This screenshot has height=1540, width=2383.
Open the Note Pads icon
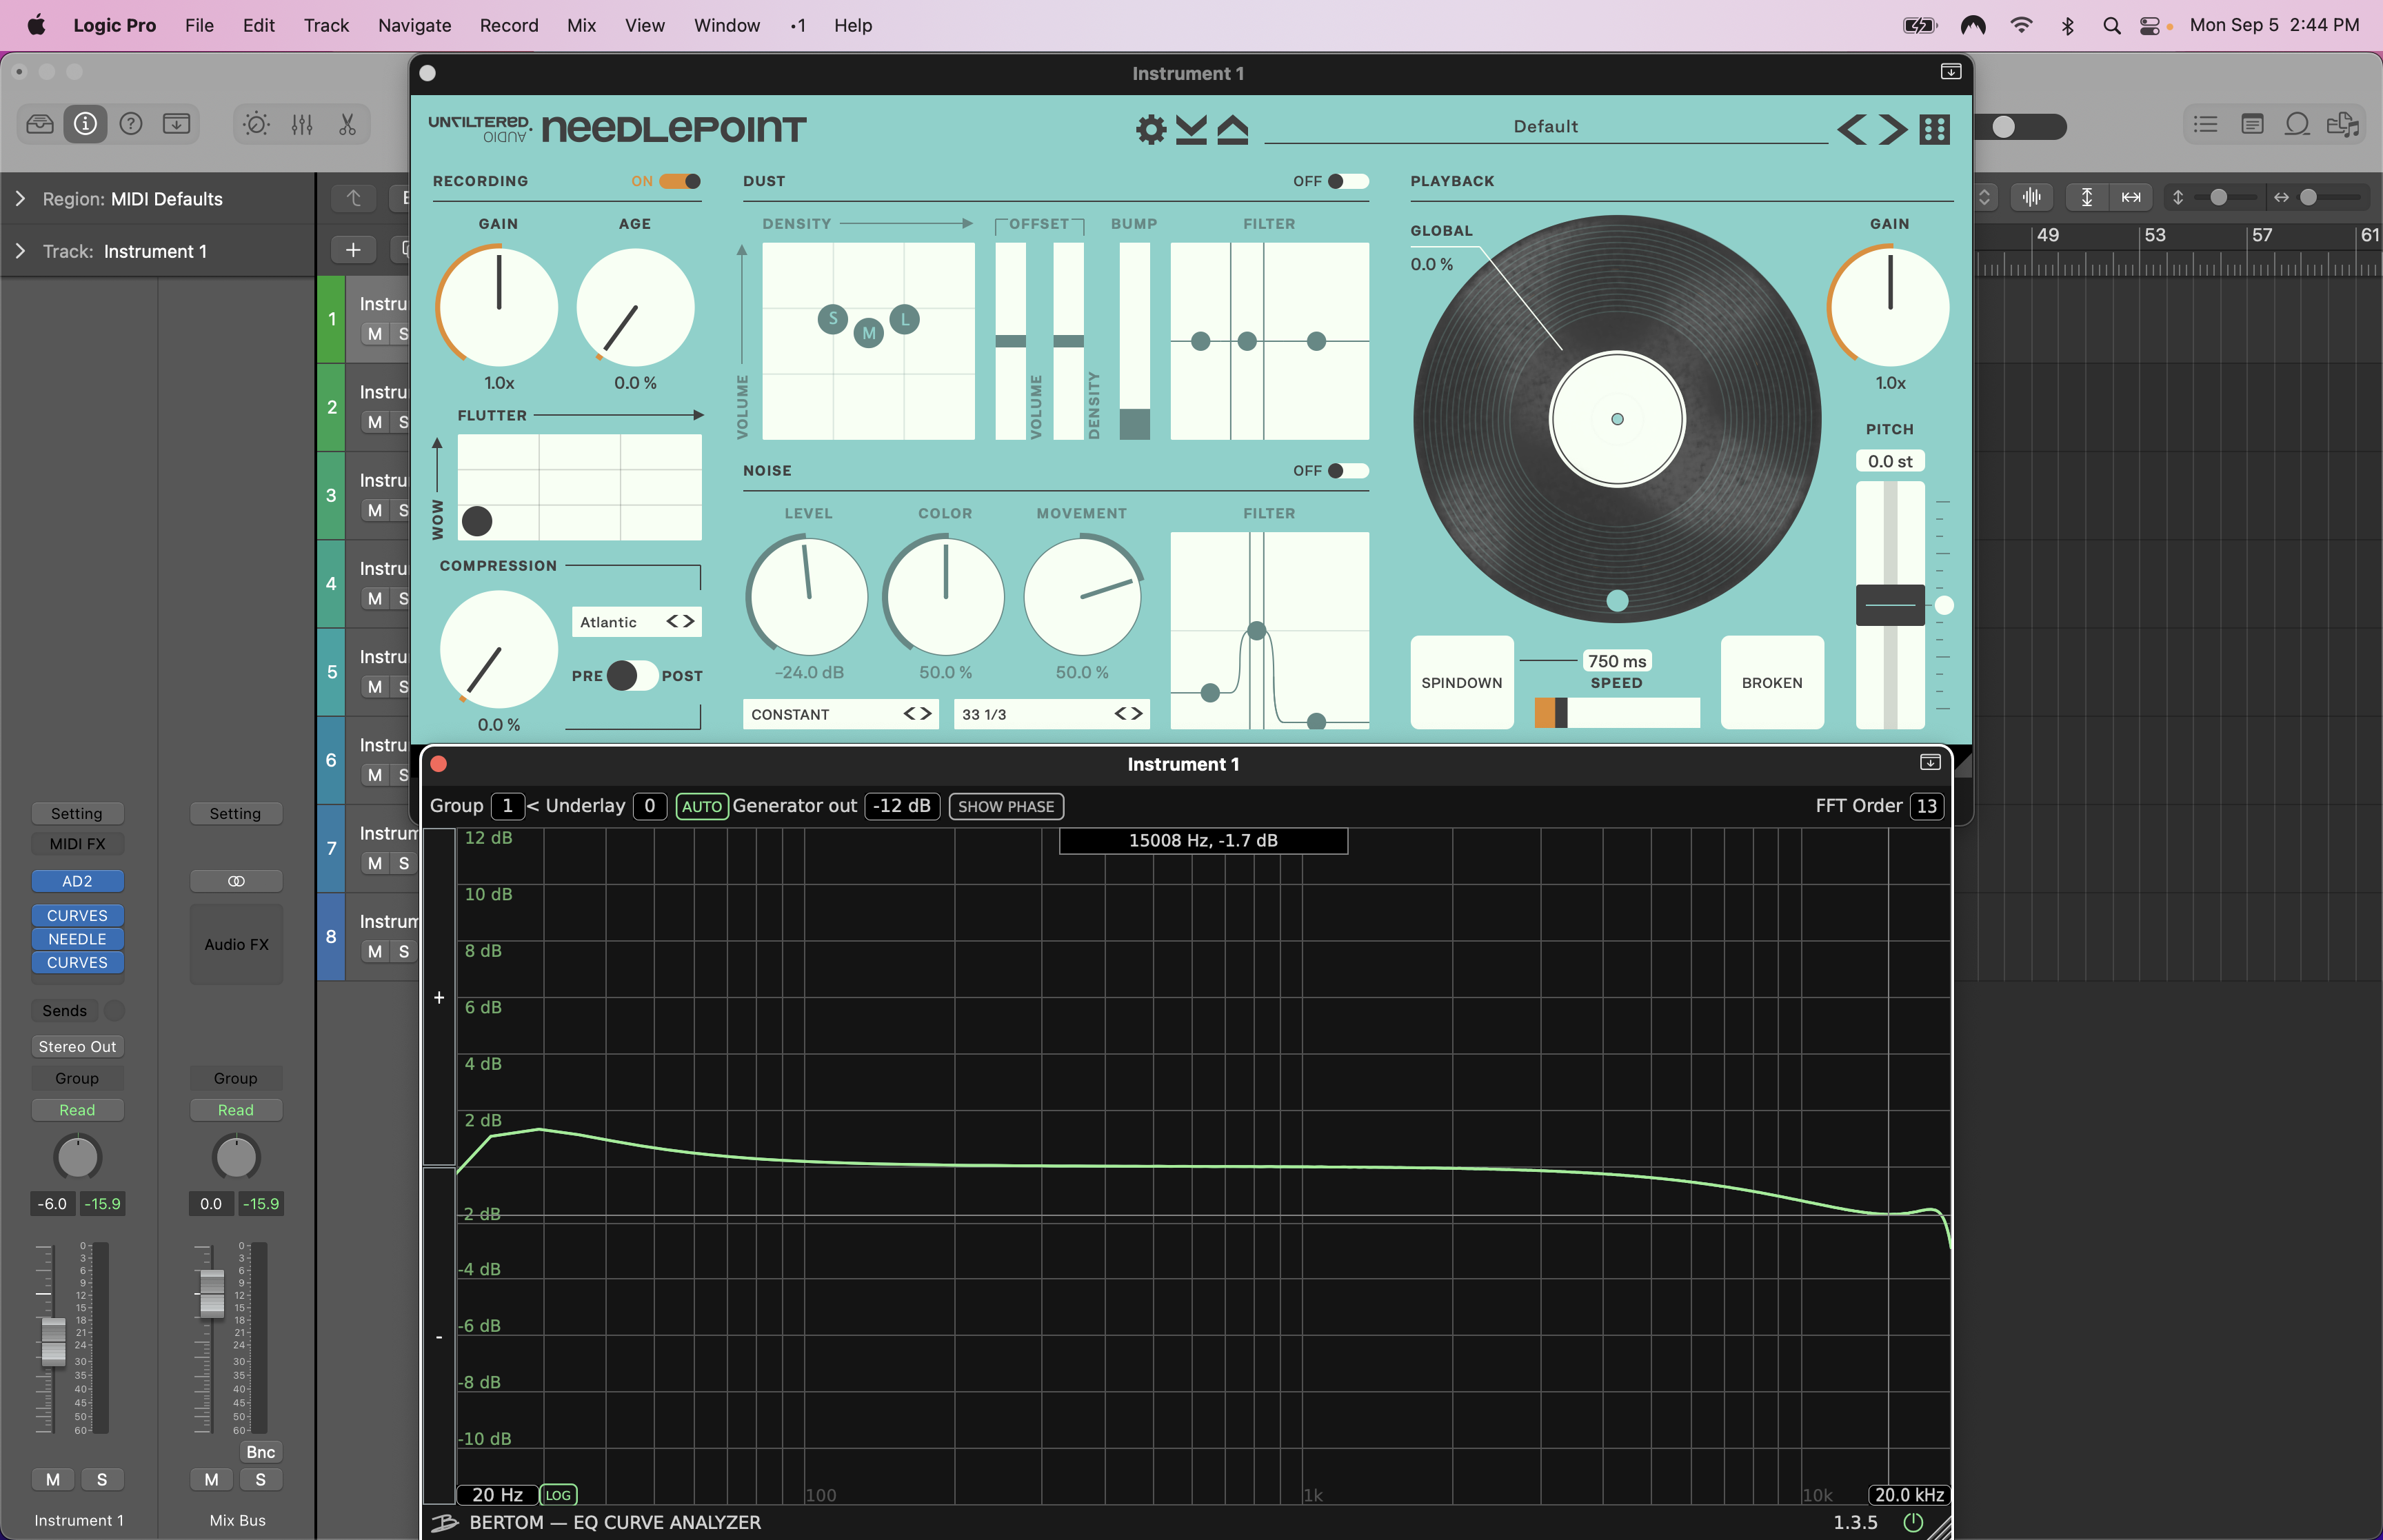tap(2252, 124)
